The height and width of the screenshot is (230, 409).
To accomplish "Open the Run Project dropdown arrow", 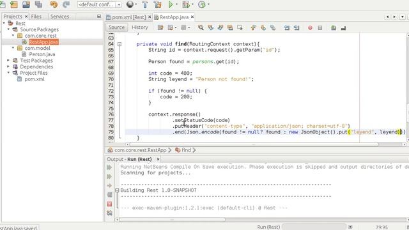I will 176,4.
